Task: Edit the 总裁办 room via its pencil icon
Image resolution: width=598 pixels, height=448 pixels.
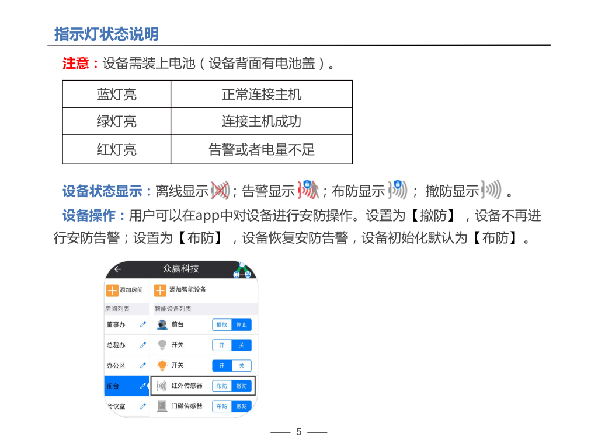Action: pyautogui.click(x=142, y=345)
